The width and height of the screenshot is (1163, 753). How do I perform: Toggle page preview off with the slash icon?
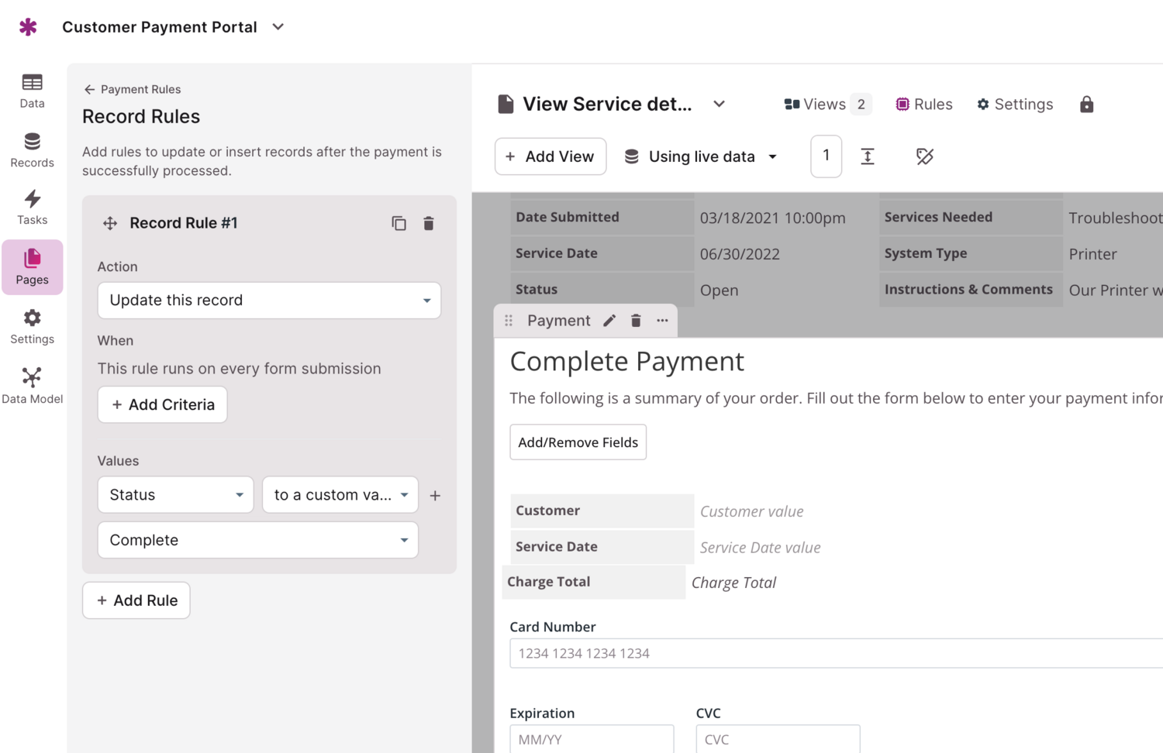pos(925,156)
